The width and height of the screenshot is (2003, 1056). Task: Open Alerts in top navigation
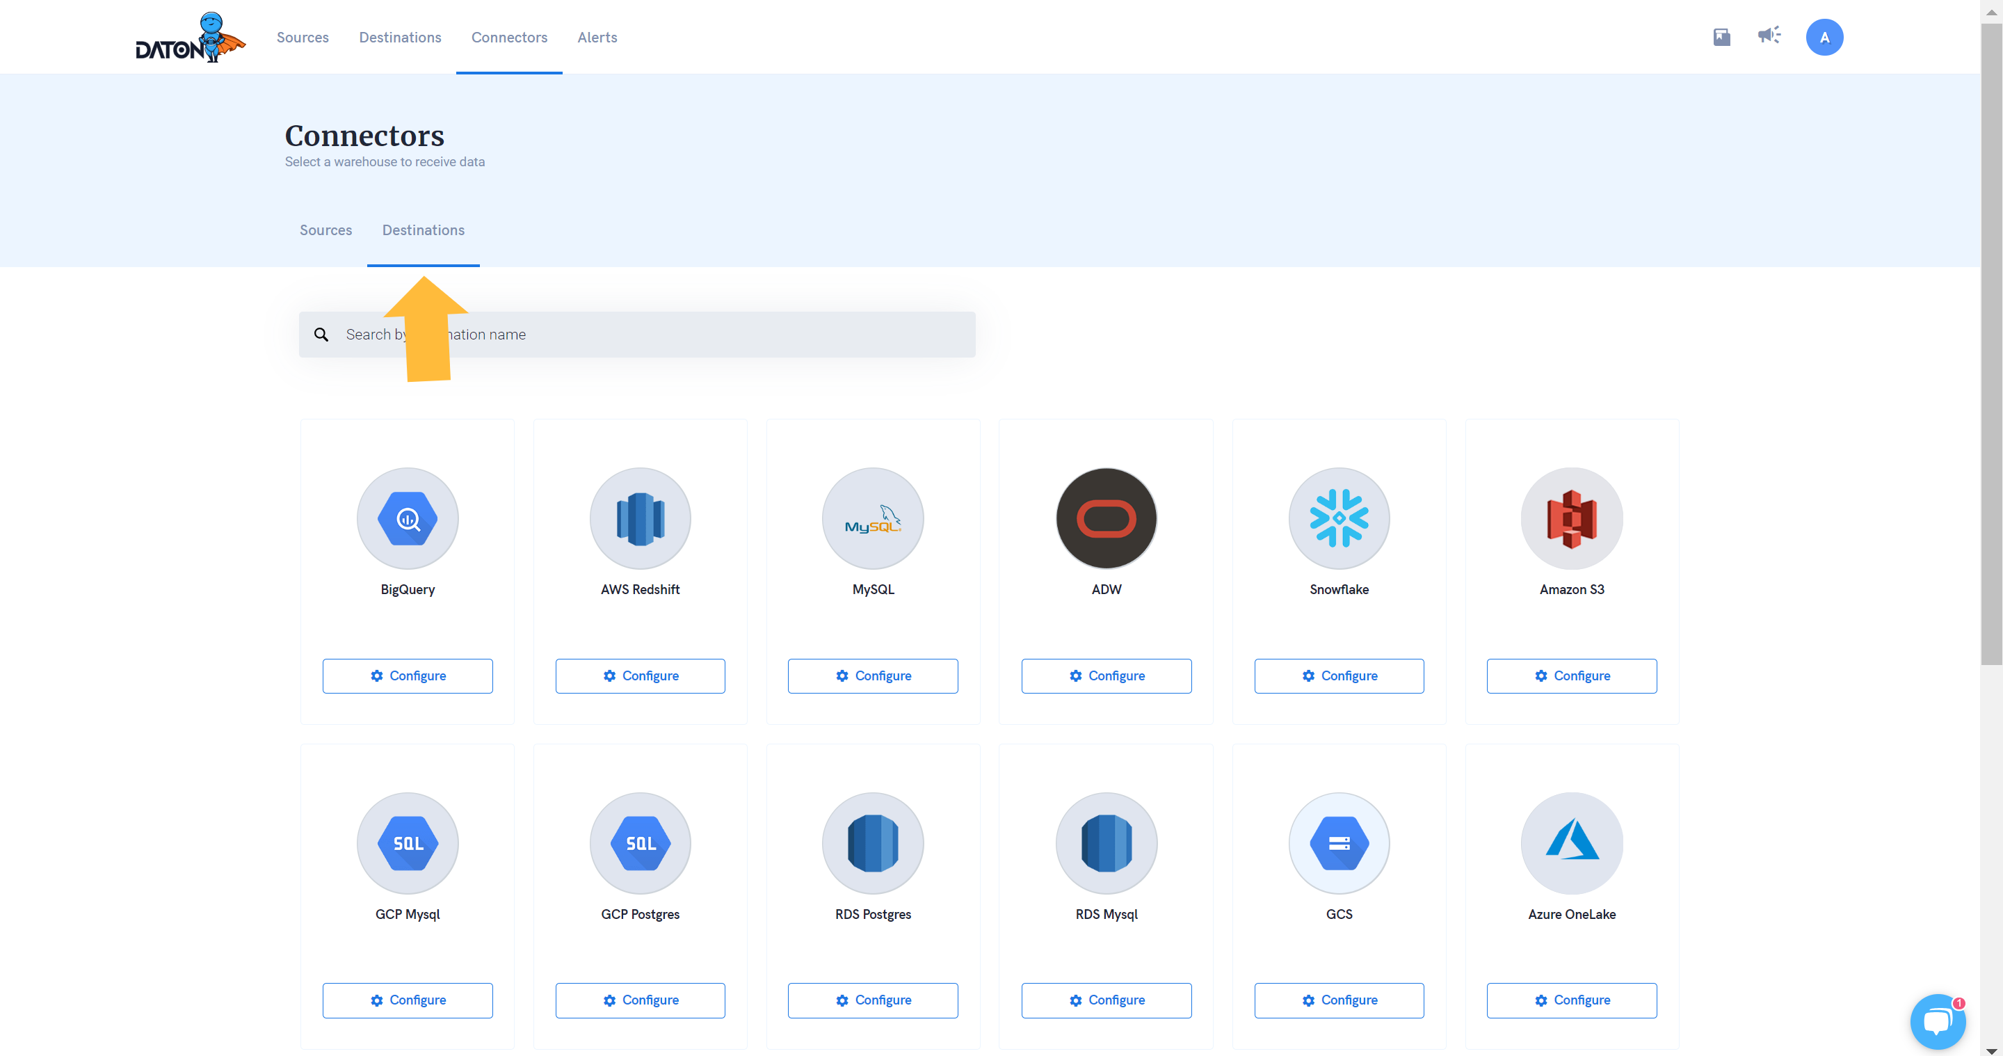tap(597, 38)
